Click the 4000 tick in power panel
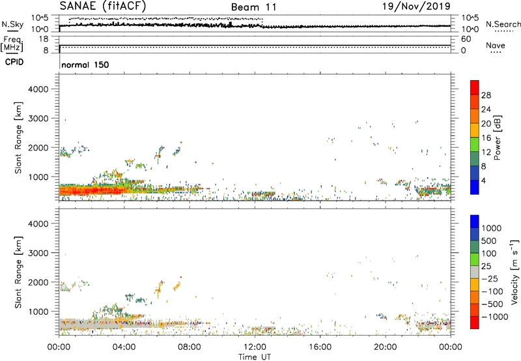521x361 pixels. (38, 89)
